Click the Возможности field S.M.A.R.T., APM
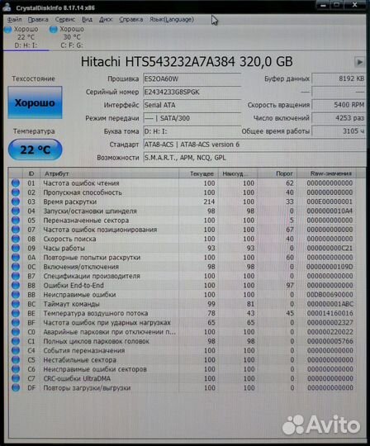Screen dimensions: 370x446 click(254, 158)
